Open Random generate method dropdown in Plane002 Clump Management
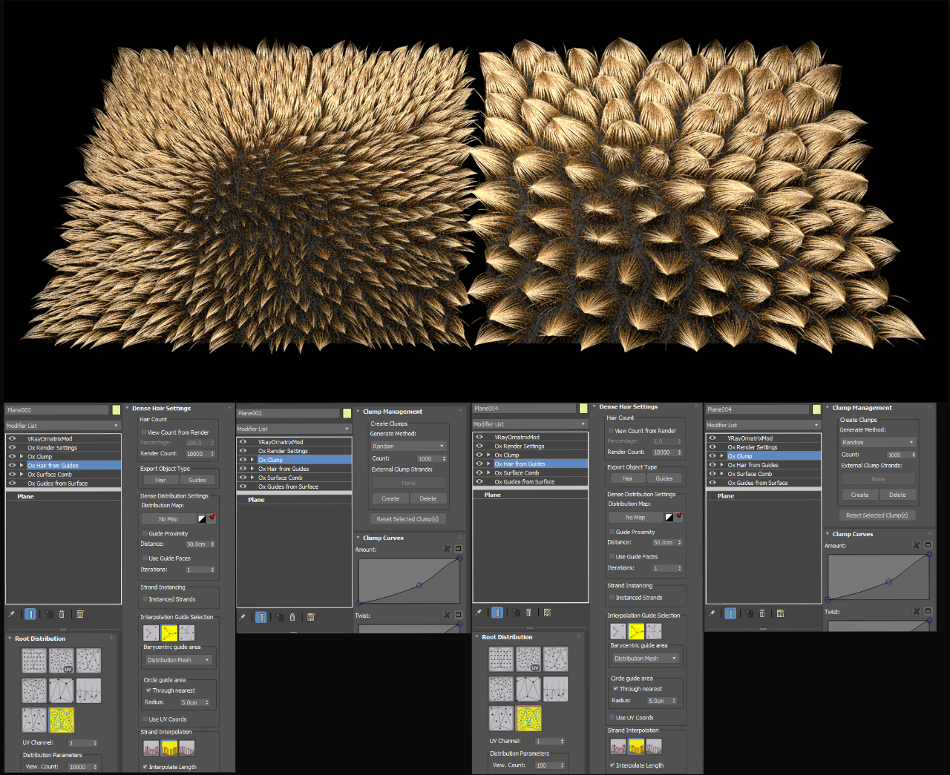Image resolution: width=950 pixels, height=775 pixels. point(408,446)
